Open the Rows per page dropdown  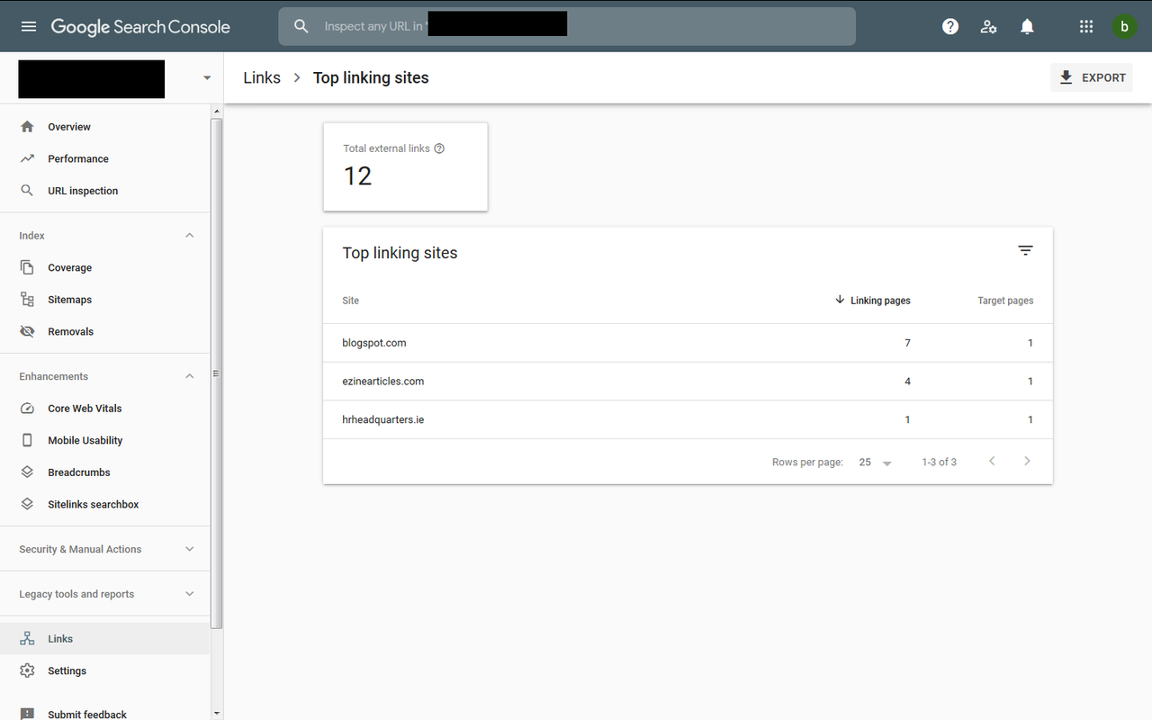(x=875, y=462)
